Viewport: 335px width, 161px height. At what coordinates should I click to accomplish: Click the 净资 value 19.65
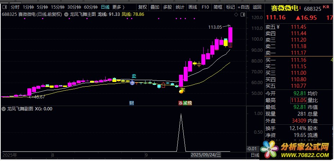tap(300, 135)
